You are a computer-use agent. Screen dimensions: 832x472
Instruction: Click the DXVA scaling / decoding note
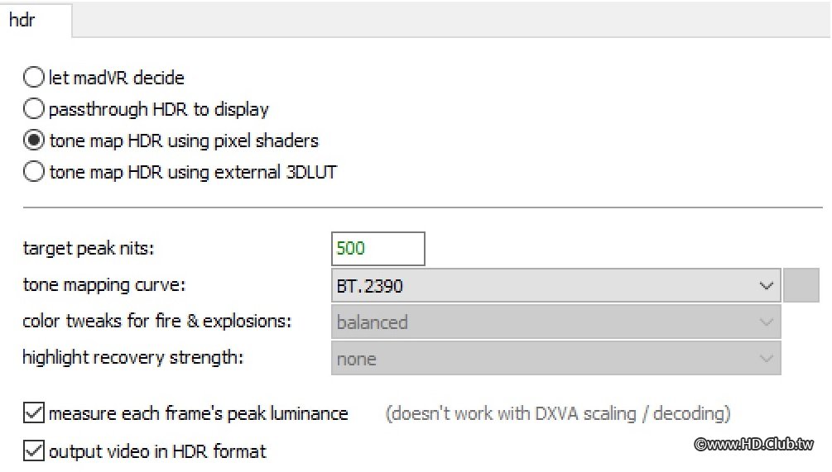(558, 413)
